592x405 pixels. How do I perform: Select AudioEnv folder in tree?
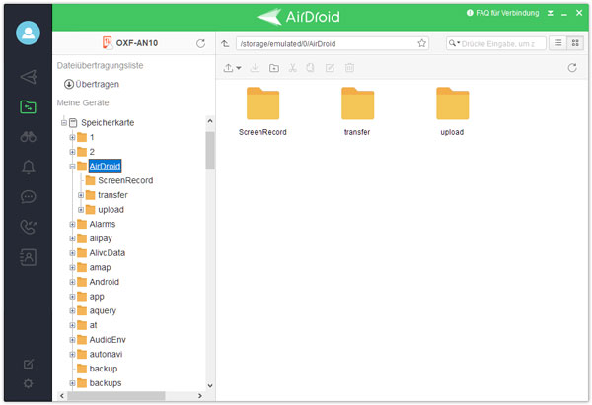(x=108, y=340)
